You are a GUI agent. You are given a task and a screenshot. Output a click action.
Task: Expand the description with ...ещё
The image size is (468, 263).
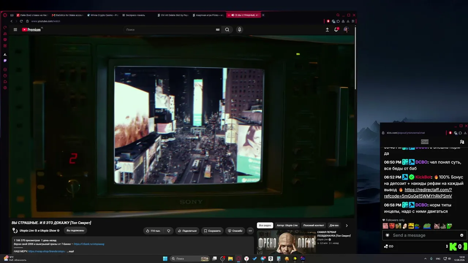coord(71,251)
